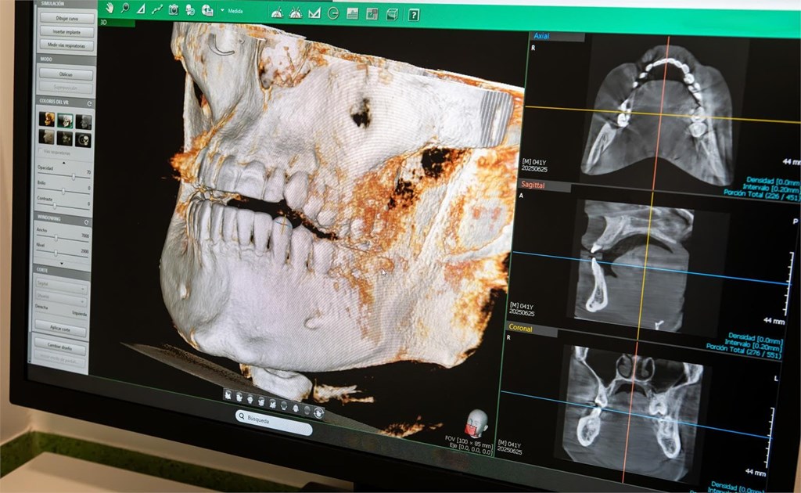Click the Porción Total (276 / 551) text
801x493 pixels.
(744, 350)
